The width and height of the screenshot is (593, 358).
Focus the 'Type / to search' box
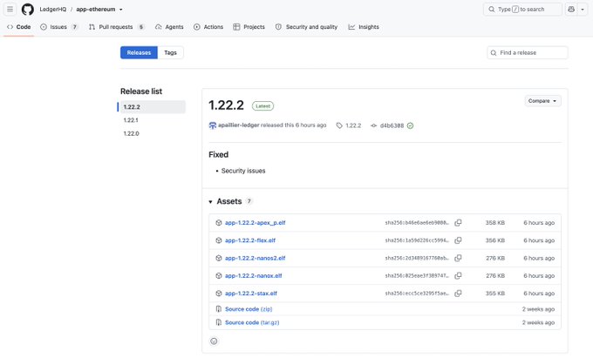click(x=522, y=9)
